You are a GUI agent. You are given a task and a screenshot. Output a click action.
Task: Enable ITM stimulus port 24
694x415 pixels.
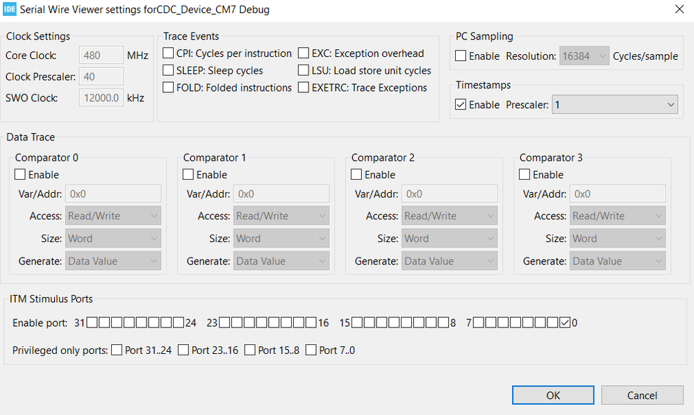[x=179, y=323]
